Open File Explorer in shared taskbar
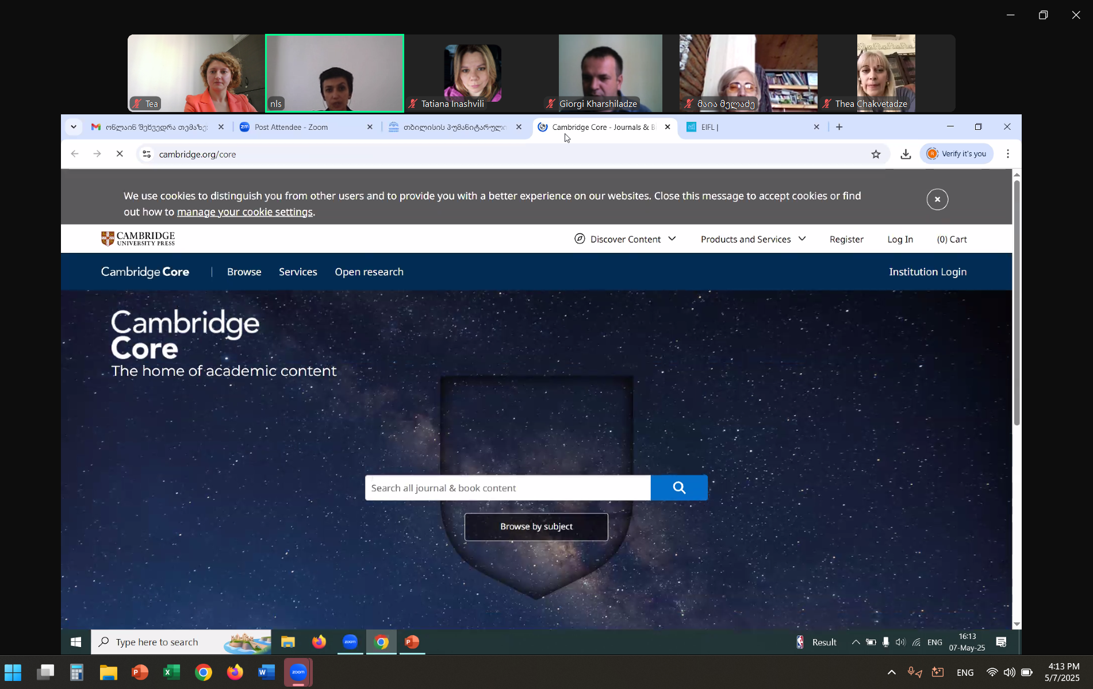1093x689 pixels. click(x=287, y=642)
